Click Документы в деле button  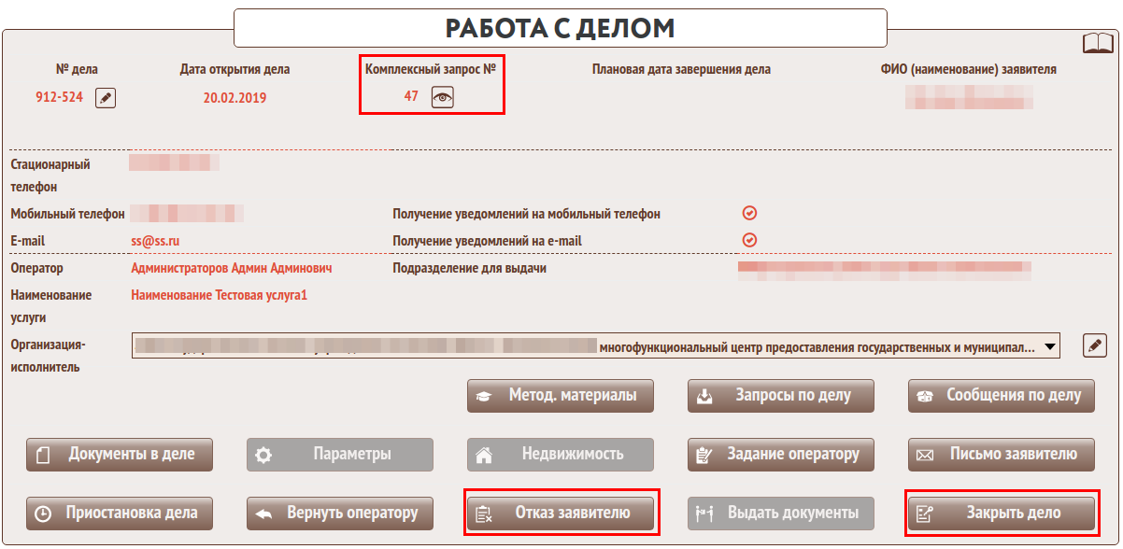pyautogui.click(x=120, y=455)
